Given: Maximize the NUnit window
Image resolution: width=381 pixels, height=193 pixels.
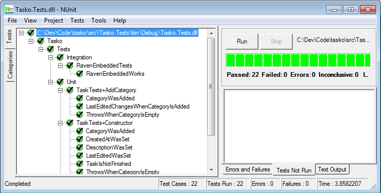Looking at the screenshot, I should click(x=351, y=10).
